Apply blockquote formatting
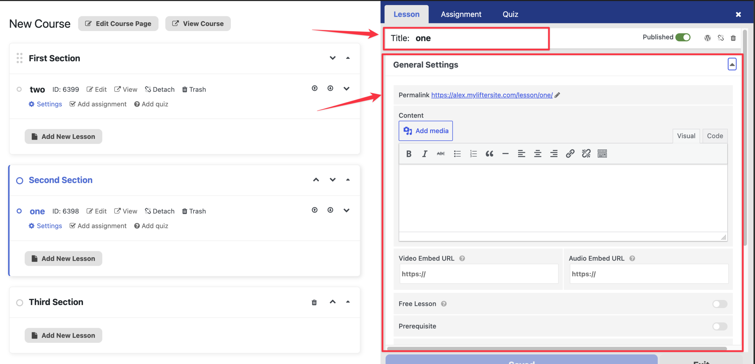Viewport: 755px width, 364px height. point(489,154)
